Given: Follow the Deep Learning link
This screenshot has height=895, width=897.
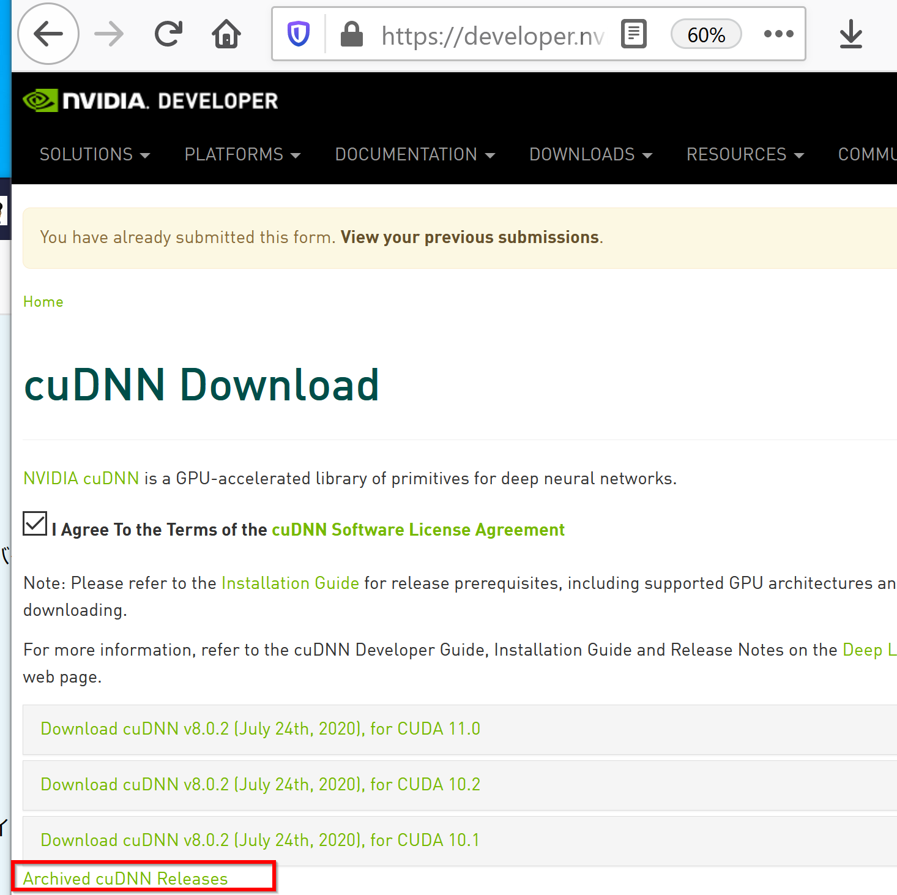Looking at the screenshot, I should coord(869,650).
